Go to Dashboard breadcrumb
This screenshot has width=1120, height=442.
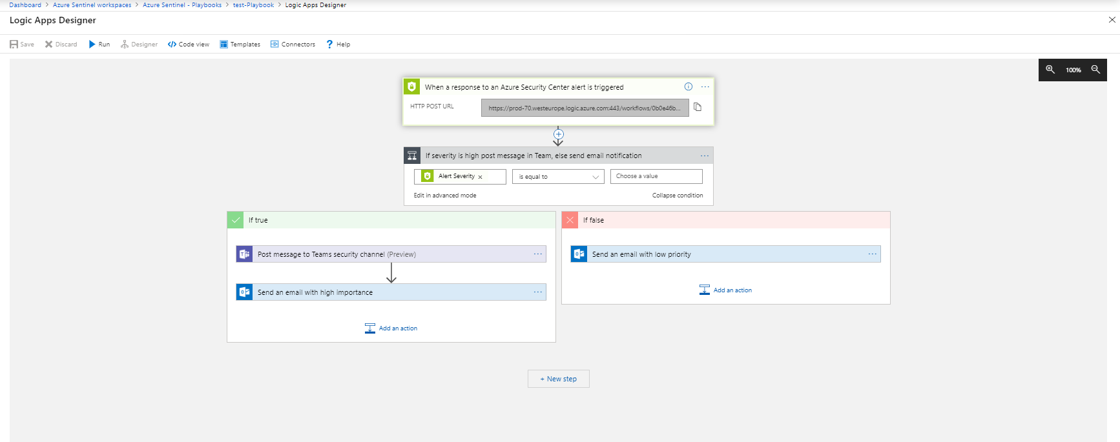(x=25, y=5)
